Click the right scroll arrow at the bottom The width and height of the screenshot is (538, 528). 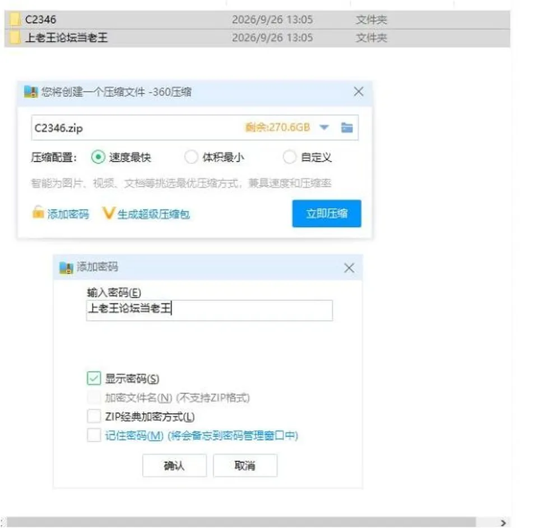(503, 522)
